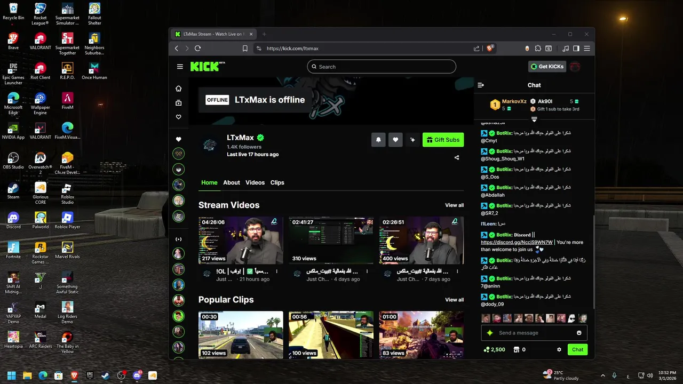Open Browse icon in Kick sidebar
683x384 pixels.
179,103
